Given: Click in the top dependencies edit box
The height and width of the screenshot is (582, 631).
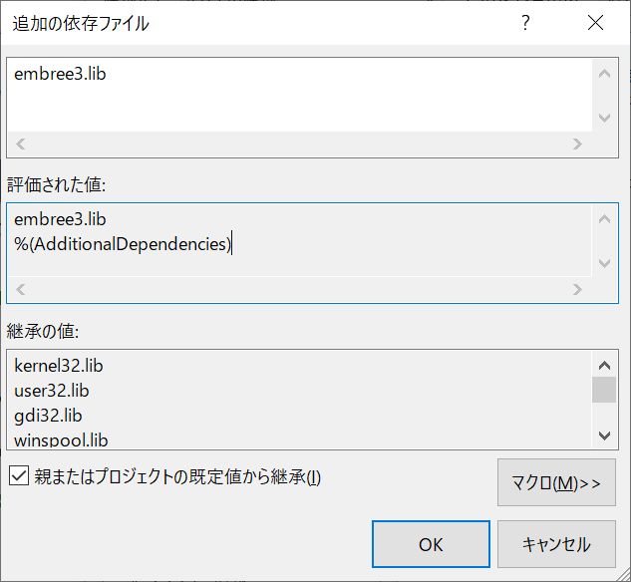Looking at the screenshot, I should pyautogui.click(x=300, y=95).
